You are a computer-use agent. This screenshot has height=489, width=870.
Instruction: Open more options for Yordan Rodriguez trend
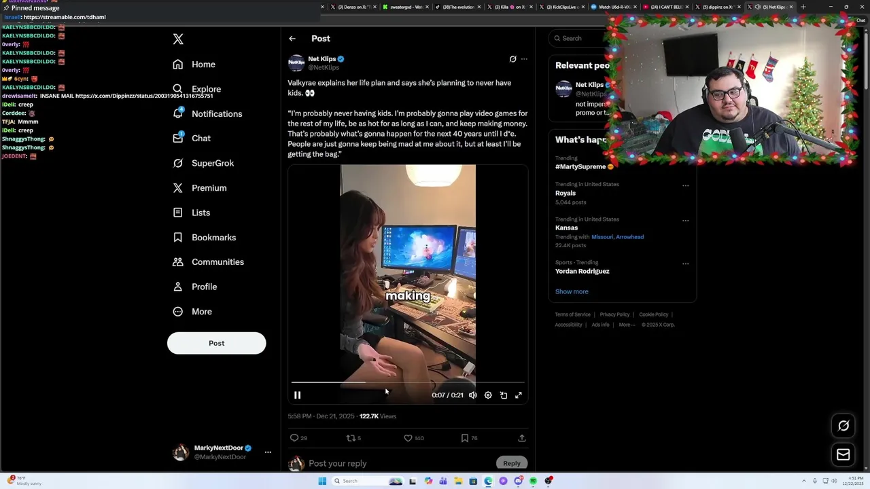pyautogui.click(x=685, y=264)
